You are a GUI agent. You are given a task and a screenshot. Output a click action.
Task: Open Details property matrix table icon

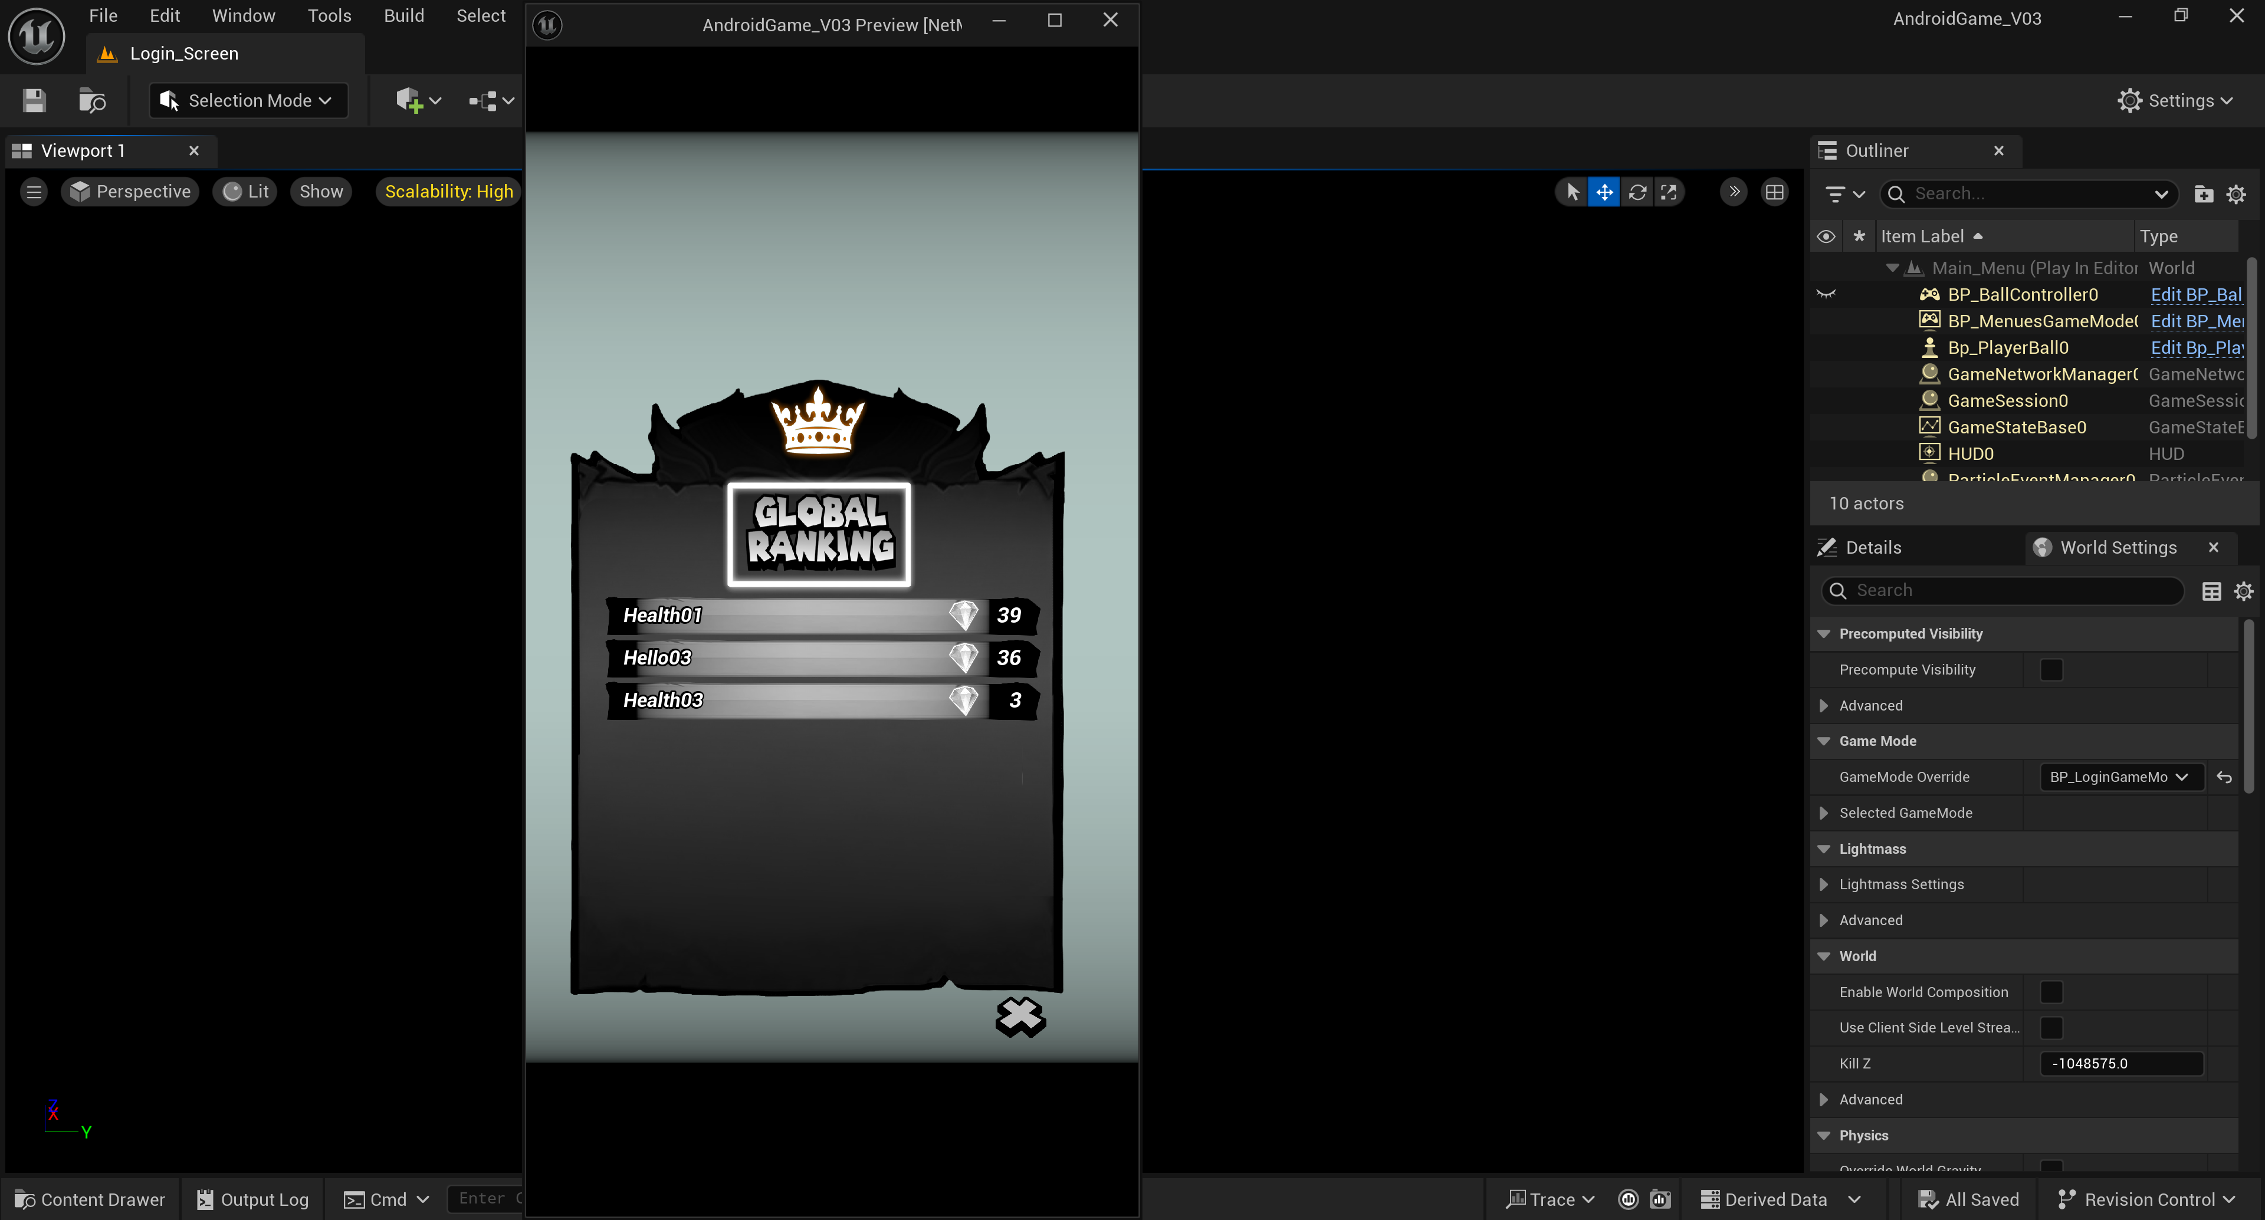[x=2211, y=591]
